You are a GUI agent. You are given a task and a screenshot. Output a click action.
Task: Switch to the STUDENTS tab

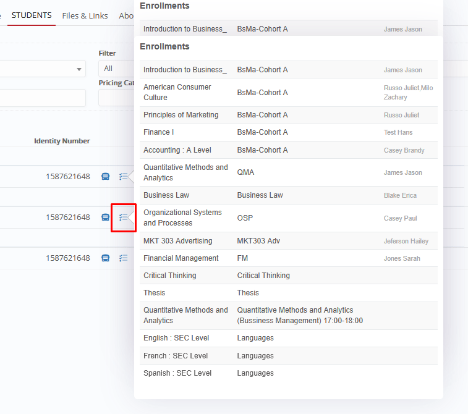[x=32, y=15]
